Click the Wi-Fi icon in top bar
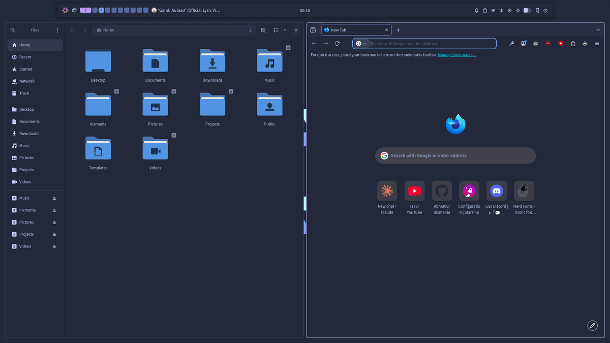This screenshot has width=610, height=343. point(493,10)
